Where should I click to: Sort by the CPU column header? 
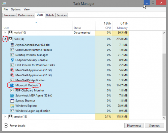[104, 26]
